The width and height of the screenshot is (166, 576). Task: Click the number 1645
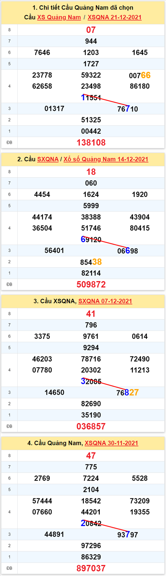140,52
